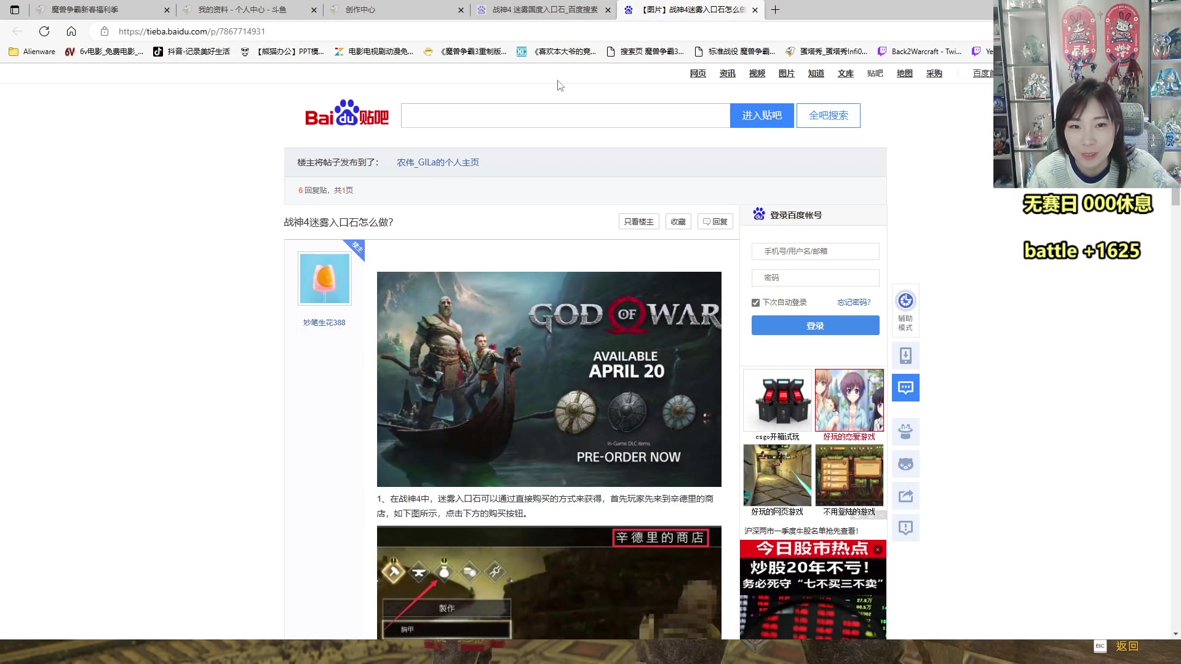The width and height of the screenshot is (1181, 664).
Task: Open the blue message chat icon
Action: click(905, 387)
